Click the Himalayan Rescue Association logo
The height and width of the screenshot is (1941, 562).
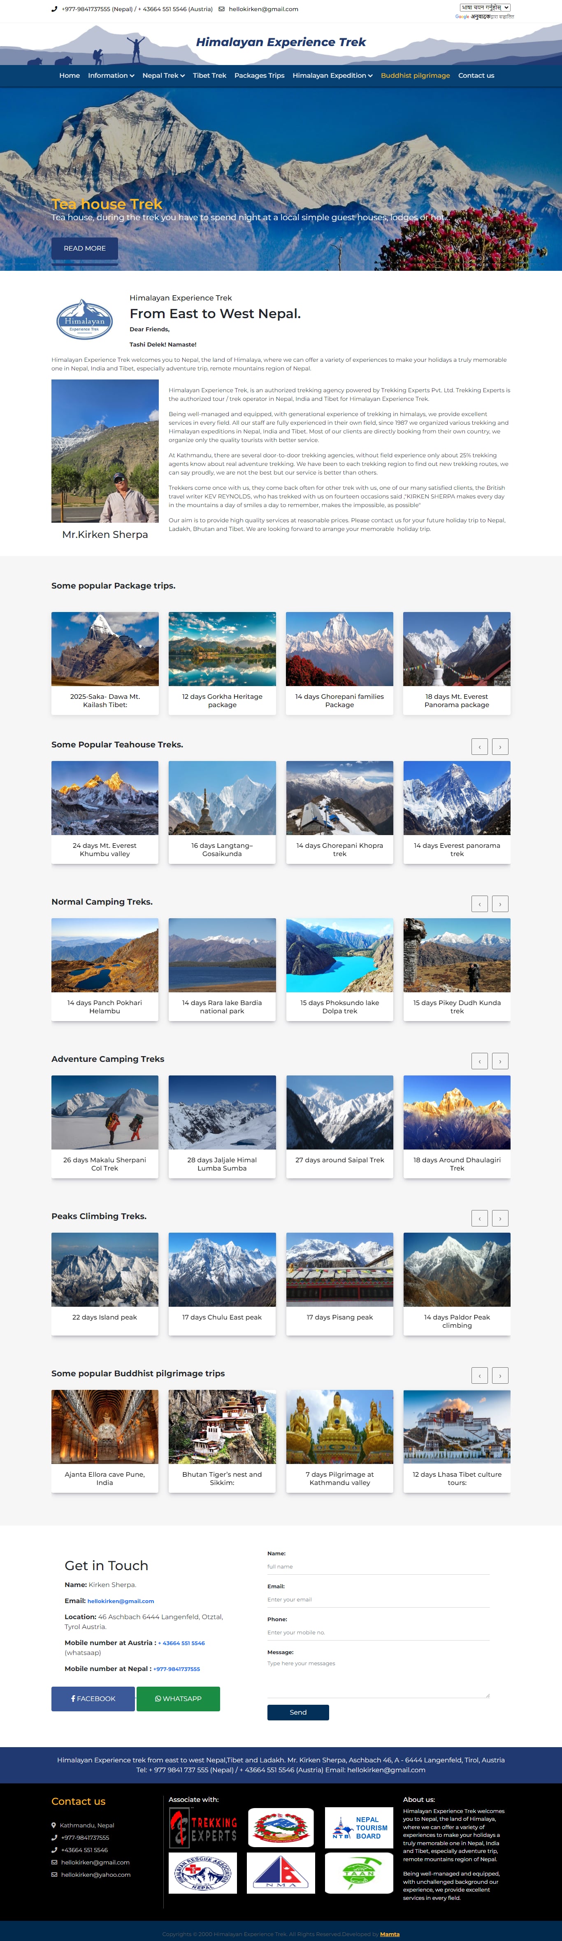(203, 1873)
